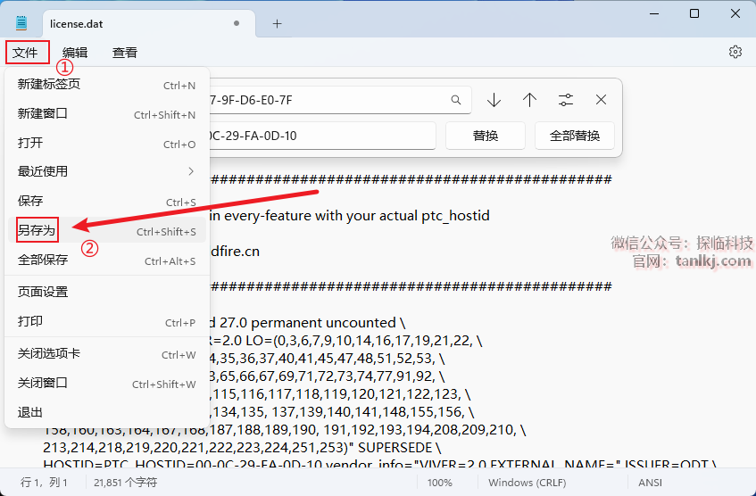756x496 pixels.
Task: Open the 编辑 menu
Action: point(75,53)
